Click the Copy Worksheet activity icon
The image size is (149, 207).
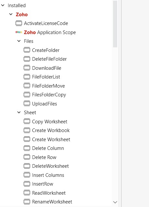pyautogui.click(x=27, y=121)
